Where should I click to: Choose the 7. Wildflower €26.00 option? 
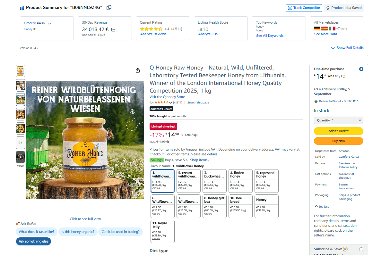188,206
